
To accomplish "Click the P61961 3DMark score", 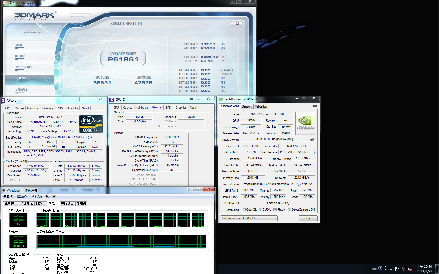I will [x=123, y=59].
